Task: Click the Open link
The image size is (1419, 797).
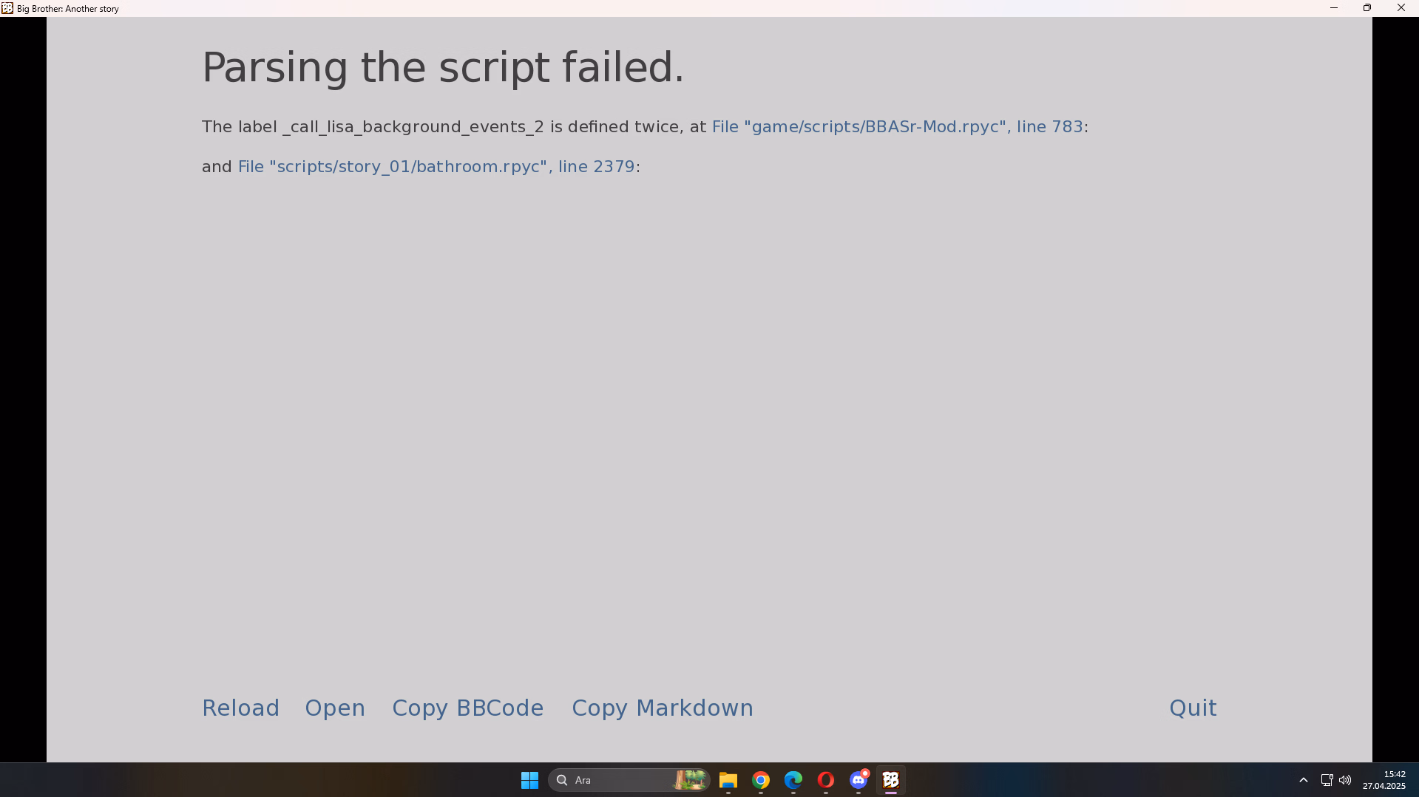Action: pos(335,708)
